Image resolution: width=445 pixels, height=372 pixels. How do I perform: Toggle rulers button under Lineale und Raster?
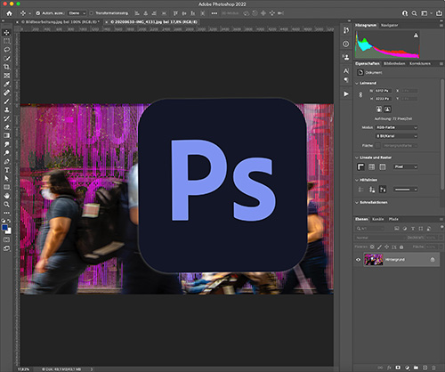360,167
